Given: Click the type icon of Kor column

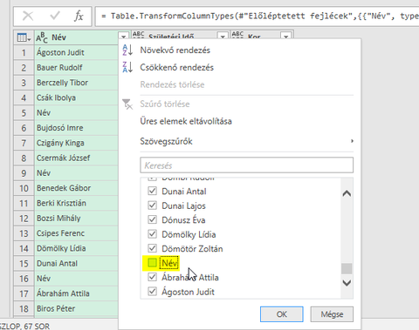Looking at the screenshot, I should 237,36.
